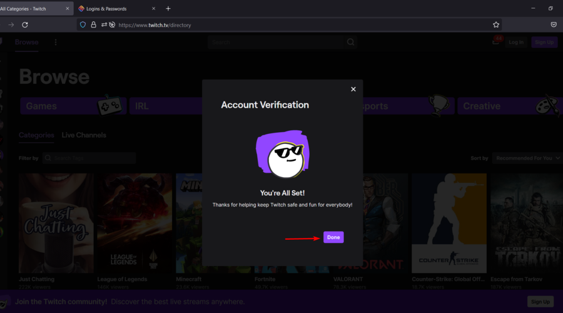The height and width of the screenshot is (313, 563).
Task: Switch to the Live Channels tab
Action: [x=84, y=135]
